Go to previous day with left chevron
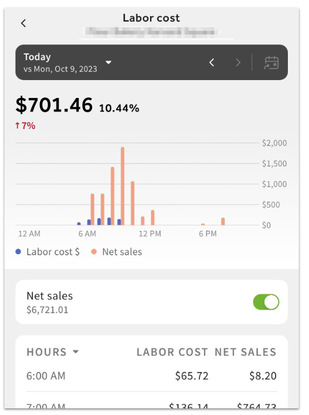The height and width of the screenshot is (415, 309). pyautogui.click(x=211, y=62)
